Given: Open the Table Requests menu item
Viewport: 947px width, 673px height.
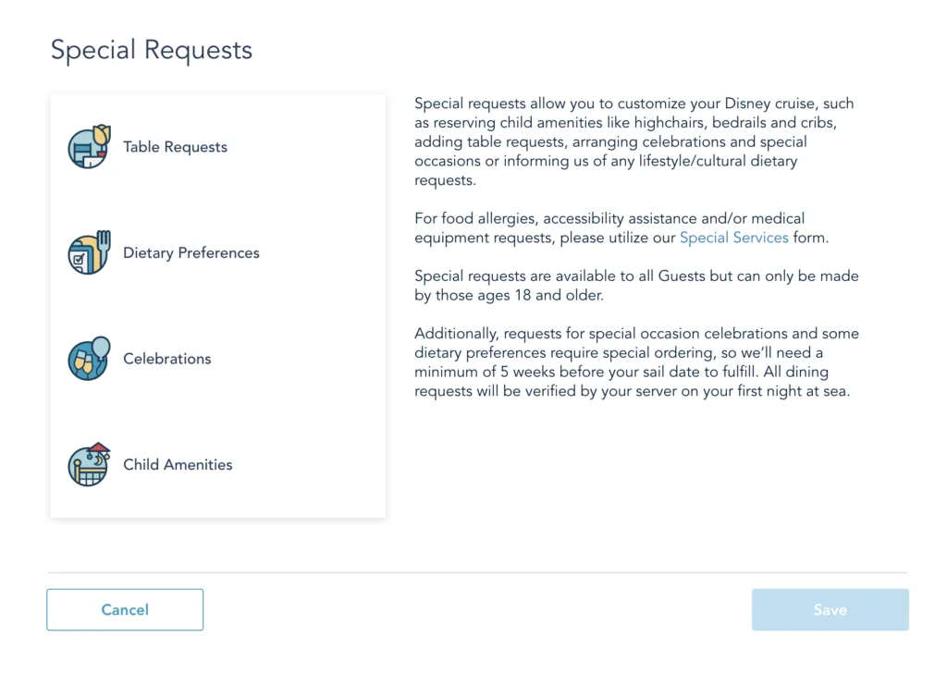Looking at the screenshot, I should 175,147.
